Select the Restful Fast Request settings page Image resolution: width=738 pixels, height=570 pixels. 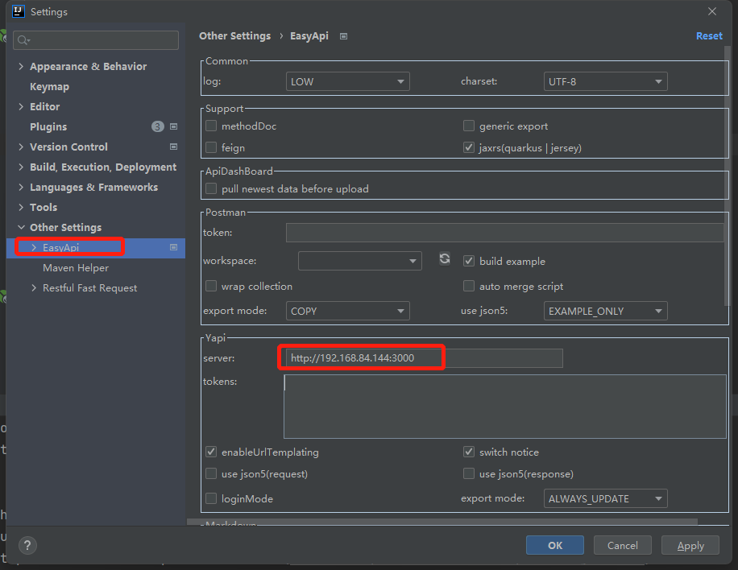point(90,288)
